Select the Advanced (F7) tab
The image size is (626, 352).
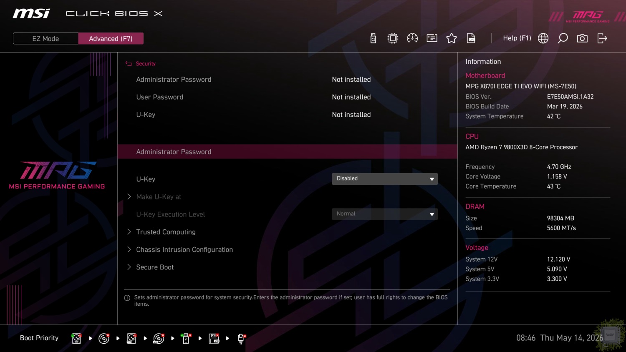[x=111, y=38]
